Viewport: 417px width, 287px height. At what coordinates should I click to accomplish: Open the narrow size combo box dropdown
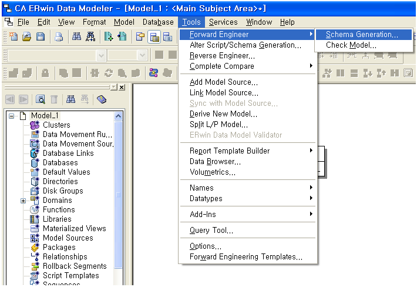click(142, 56)
